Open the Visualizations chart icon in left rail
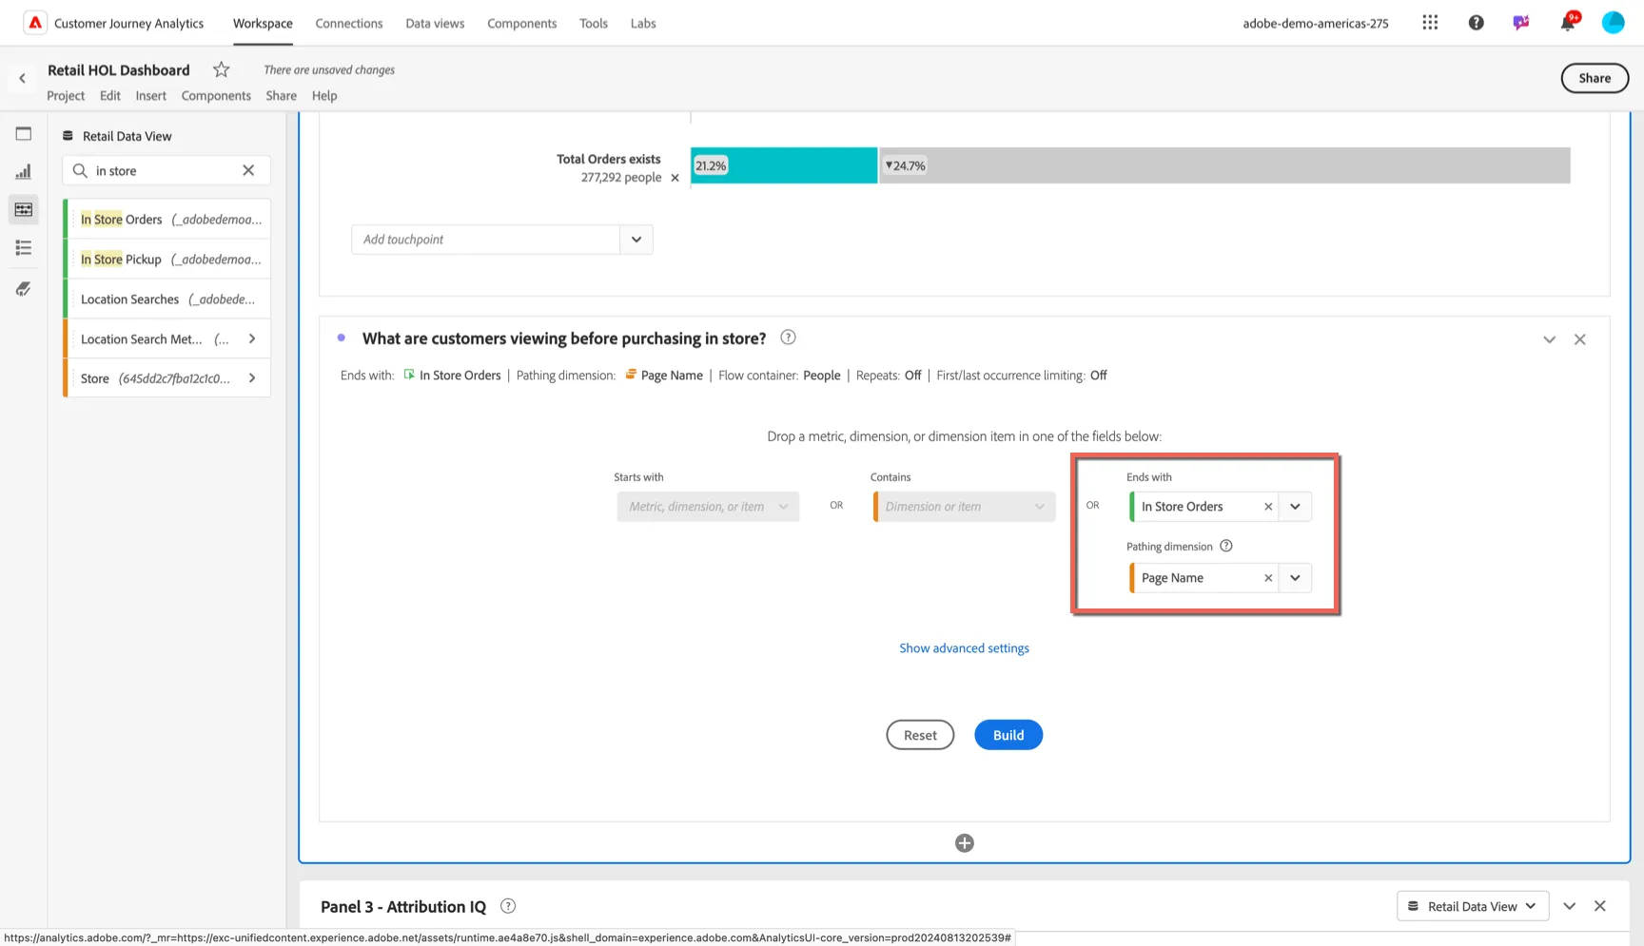The height and width of the screenshot is (946, 1644). [x=24, y=172]
